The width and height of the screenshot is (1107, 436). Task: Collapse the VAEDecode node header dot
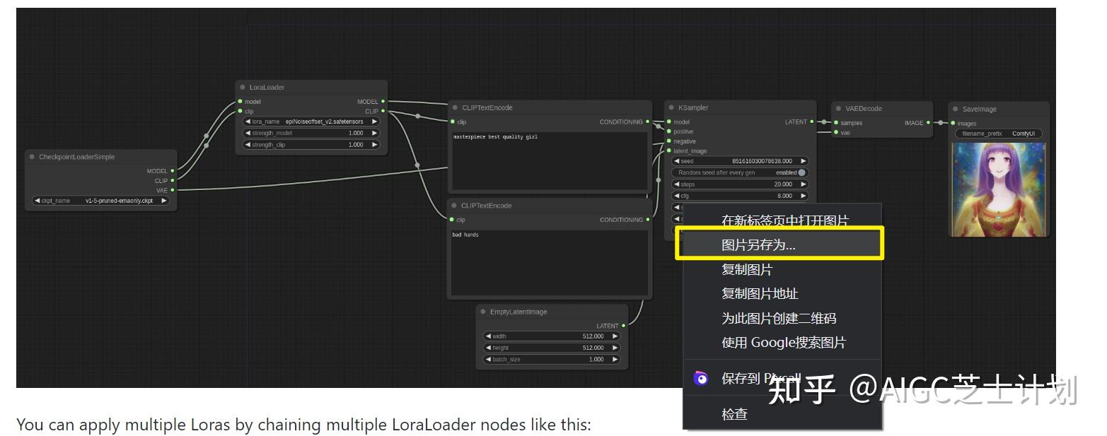836,108
